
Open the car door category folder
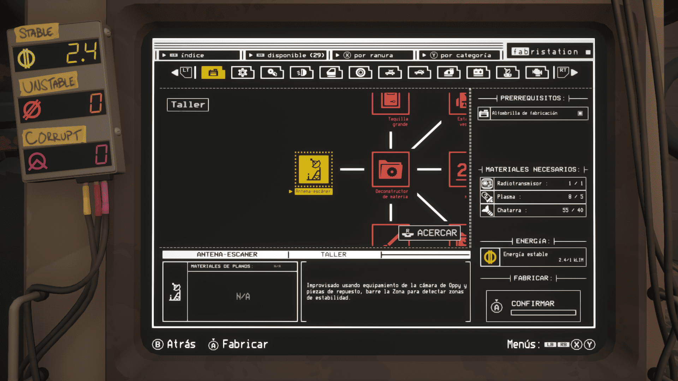331,73
